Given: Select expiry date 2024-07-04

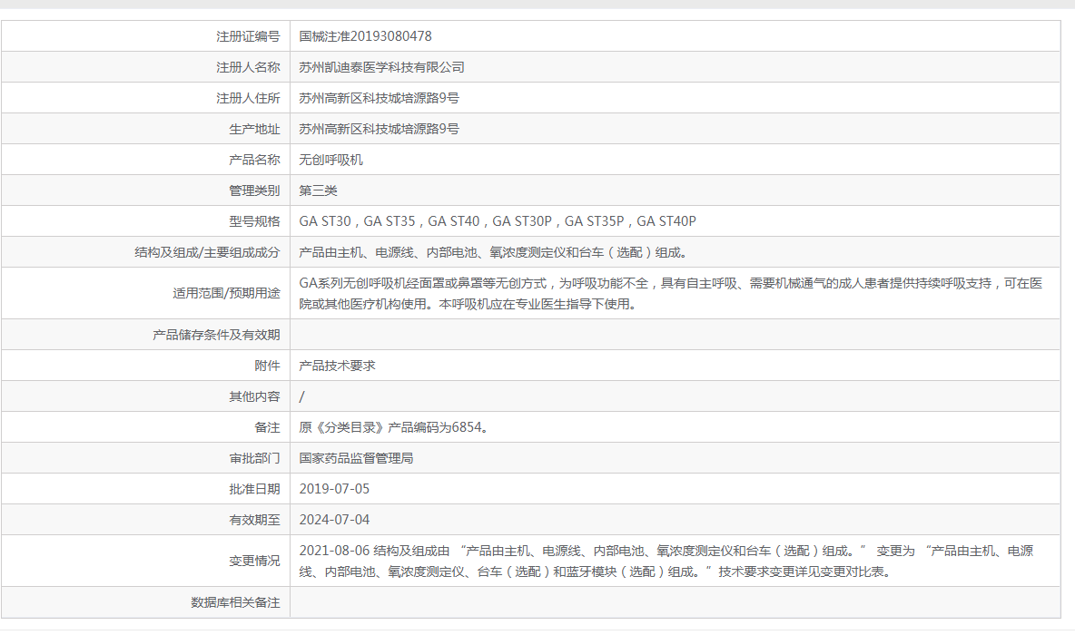Looking at the screenshot, I should [x=334, y=520].
